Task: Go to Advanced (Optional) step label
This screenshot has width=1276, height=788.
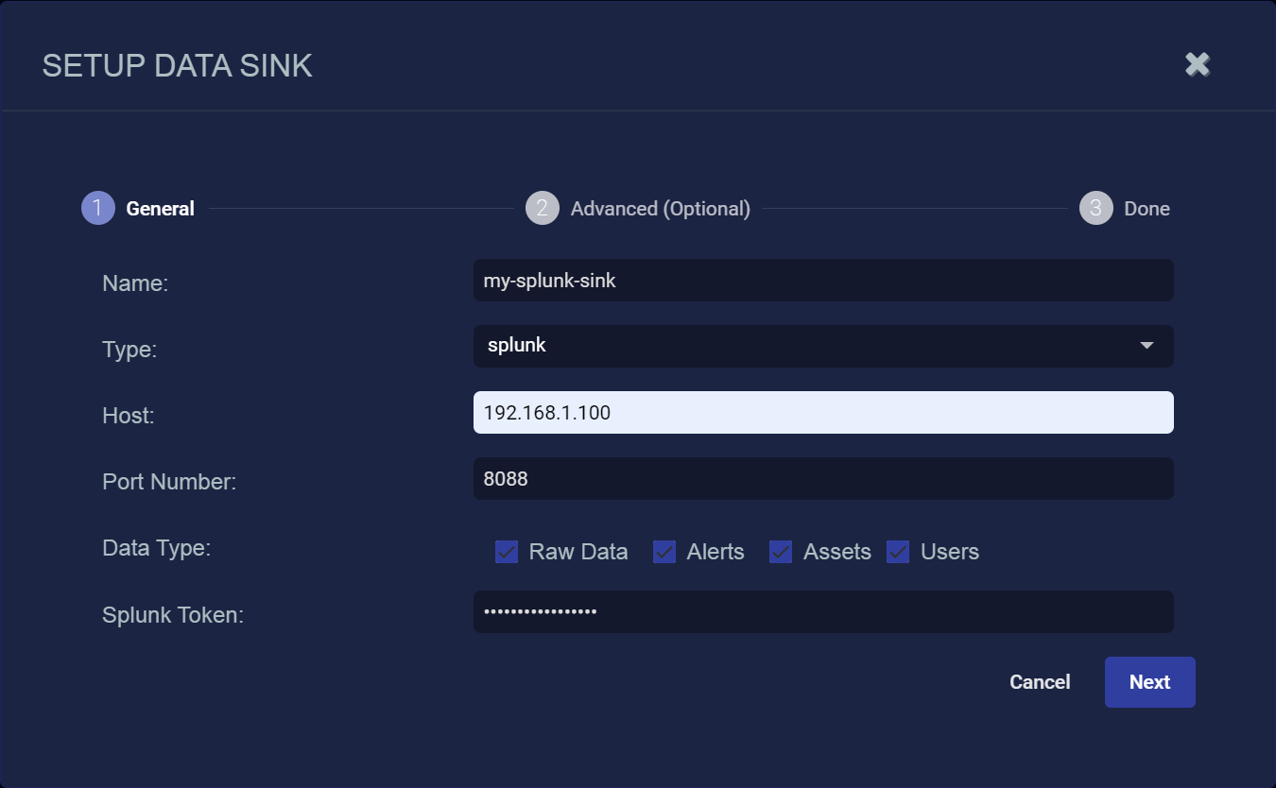Action: tap(660, 209)
